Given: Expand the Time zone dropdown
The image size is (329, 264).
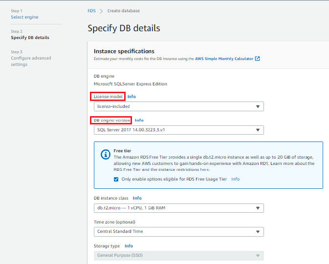Looking at the screenshot, I should [178, 231].
